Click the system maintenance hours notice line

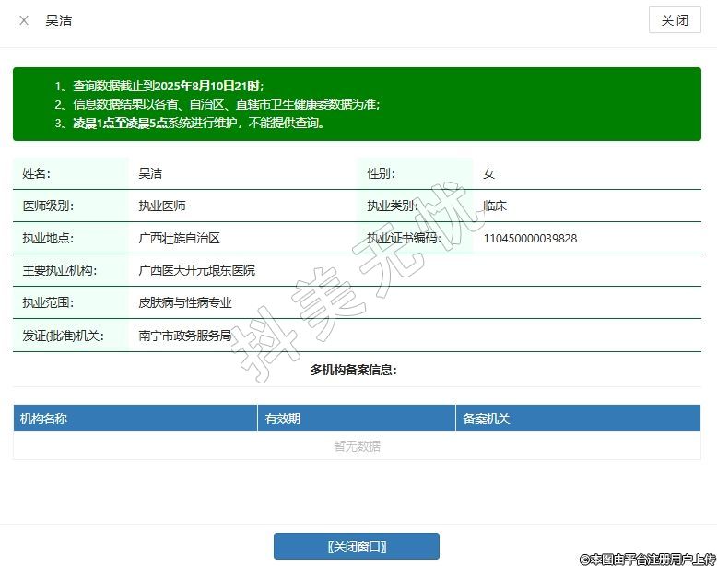(198, 123)
